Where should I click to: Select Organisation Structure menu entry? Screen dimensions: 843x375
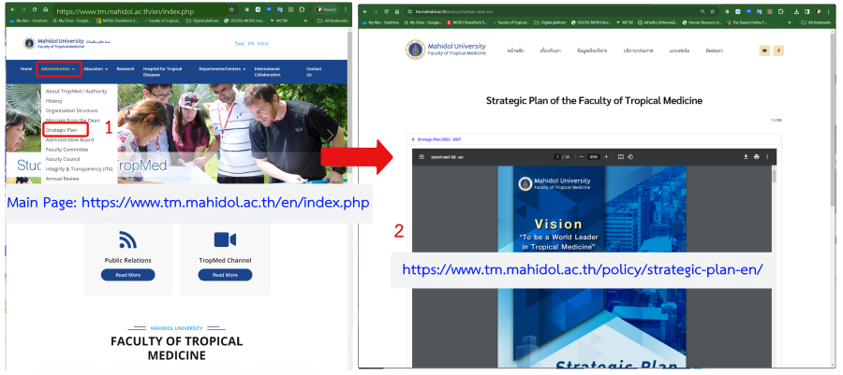(x=71, y=110)
